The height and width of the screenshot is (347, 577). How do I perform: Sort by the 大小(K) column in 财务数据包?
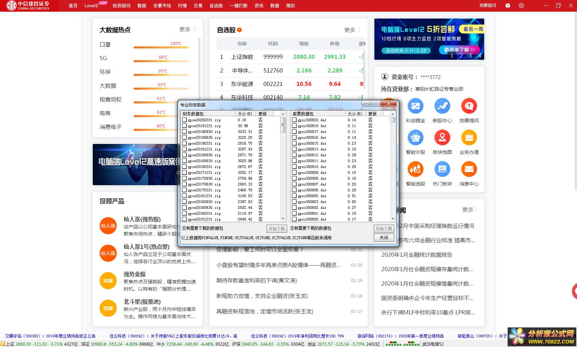246,114
